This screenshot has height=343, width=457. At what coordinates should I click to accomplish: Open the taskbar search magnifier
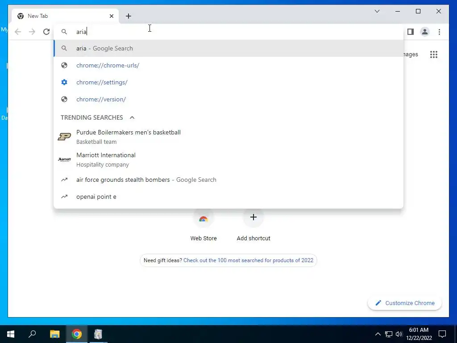point(32,334)
